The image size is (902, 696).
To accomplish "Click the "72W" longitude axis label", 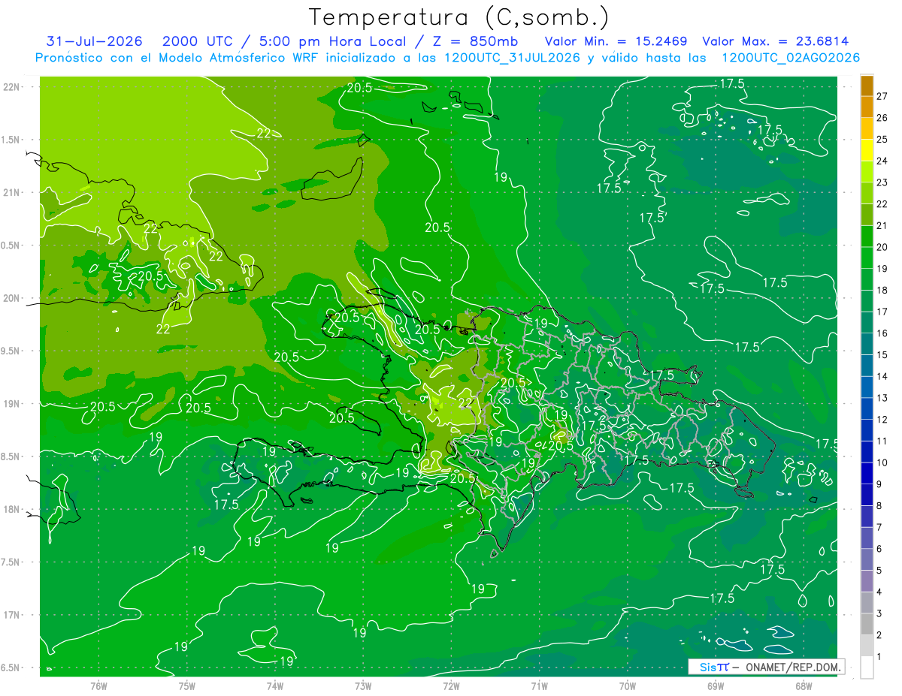I will coord(451,685).
